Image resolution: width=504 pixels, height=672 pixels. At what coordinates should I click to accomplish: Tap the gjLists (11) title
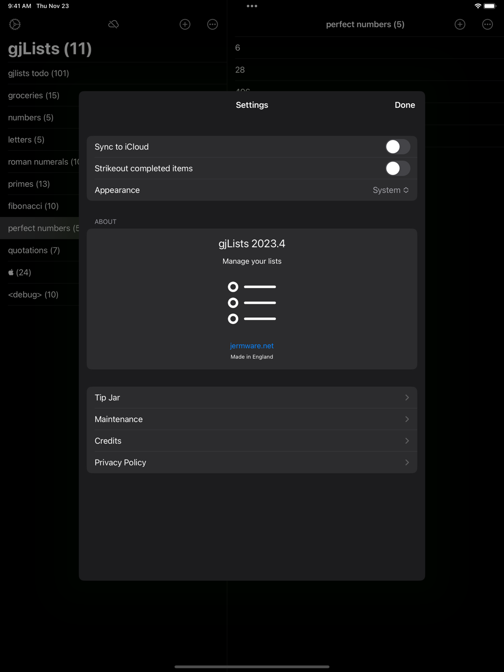(x=50, y=49)
